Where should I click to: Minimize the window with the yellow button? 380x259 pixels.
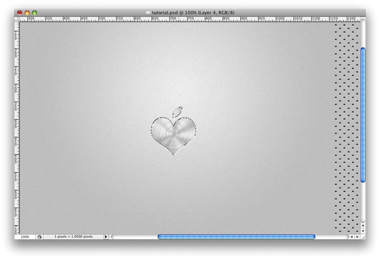click(x=27, y=13)
